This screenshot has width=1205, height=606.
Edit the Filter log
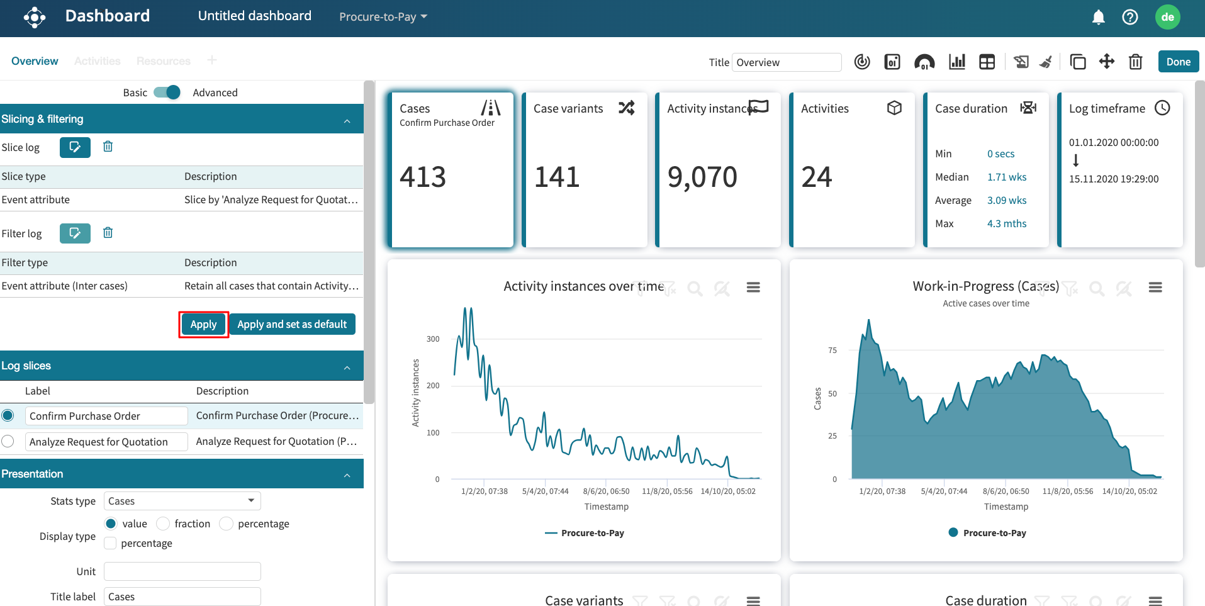(x=75, y=233)
